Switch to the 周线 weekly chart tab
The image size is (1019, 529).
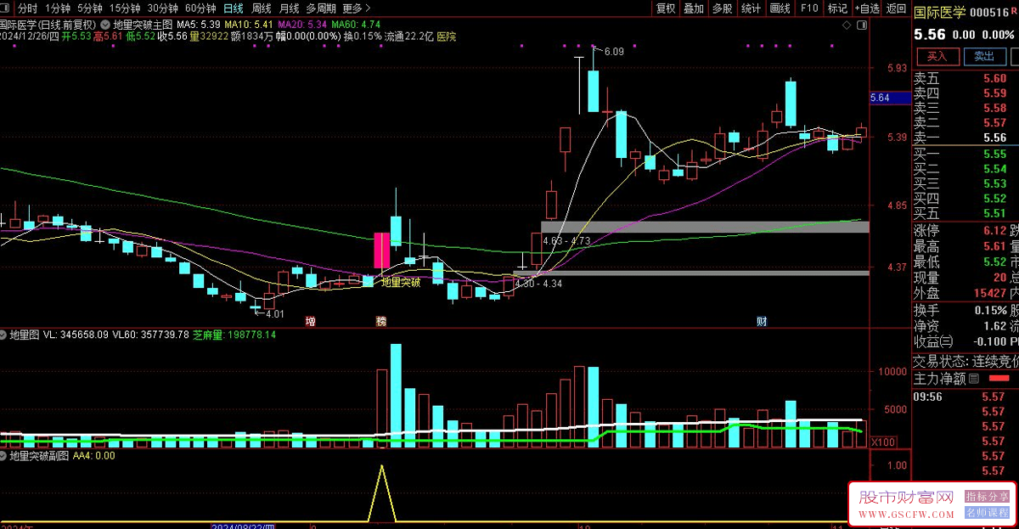261,8
